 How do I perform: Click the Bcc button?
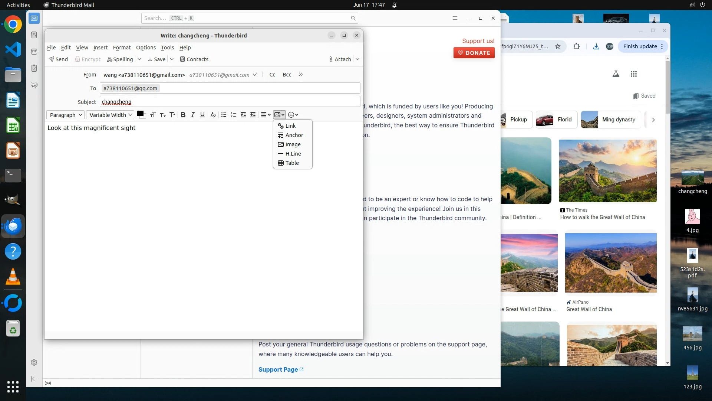(287, 75)
